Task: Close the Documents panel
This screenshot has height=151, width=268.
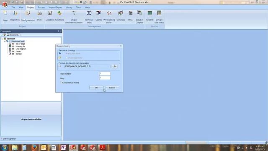Action: (61, 31)
